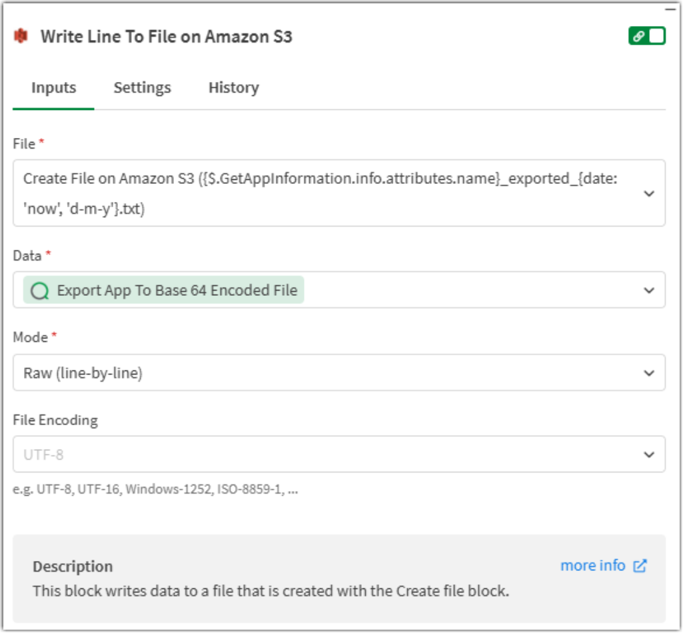The width and height of the screenshot is (683, 633).
Task: Expand the Data field chevron arrow
Action: (x=649, y=291)
